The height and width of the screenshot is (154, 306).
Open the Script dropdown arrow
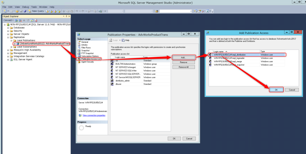coord(120,40)
